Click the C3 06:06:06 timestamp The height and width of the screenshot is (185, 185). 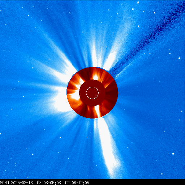pos(49,183)
